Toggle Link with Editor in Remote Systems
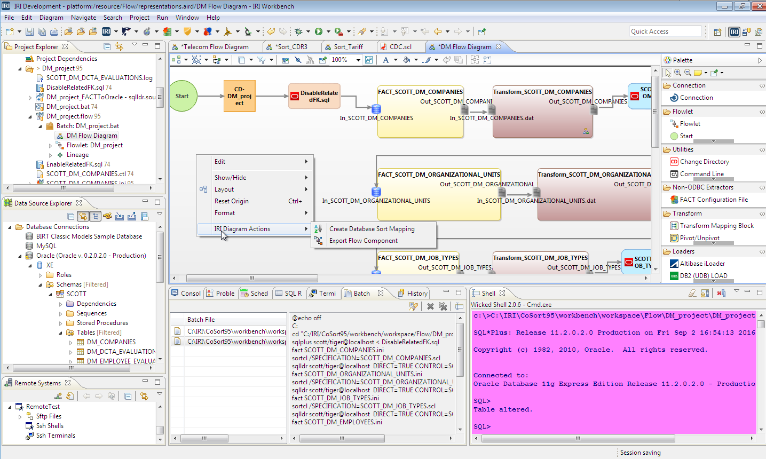 [x=144, y=396]
